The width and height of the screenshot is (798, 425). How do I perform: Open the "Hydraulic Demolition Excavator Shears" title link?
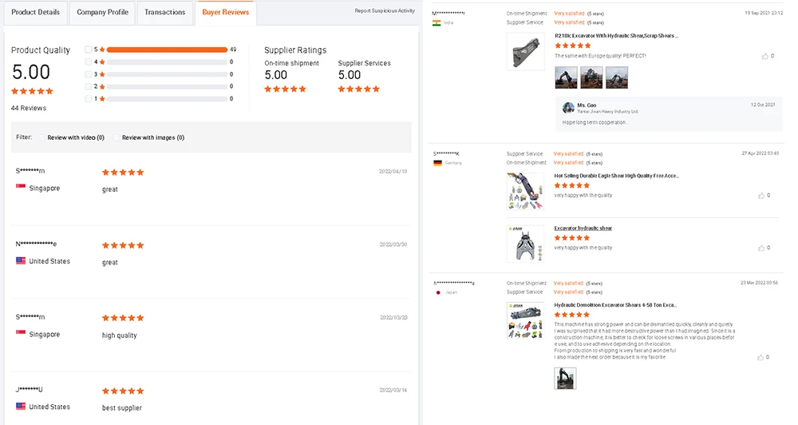[x=615, y=304]
